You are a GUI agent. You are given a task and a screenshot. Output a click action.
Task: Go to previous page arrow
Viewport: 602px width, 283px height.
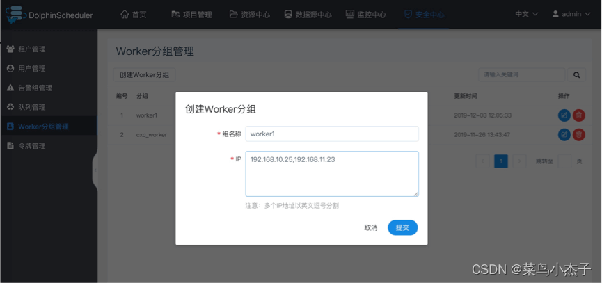(482, 161)
